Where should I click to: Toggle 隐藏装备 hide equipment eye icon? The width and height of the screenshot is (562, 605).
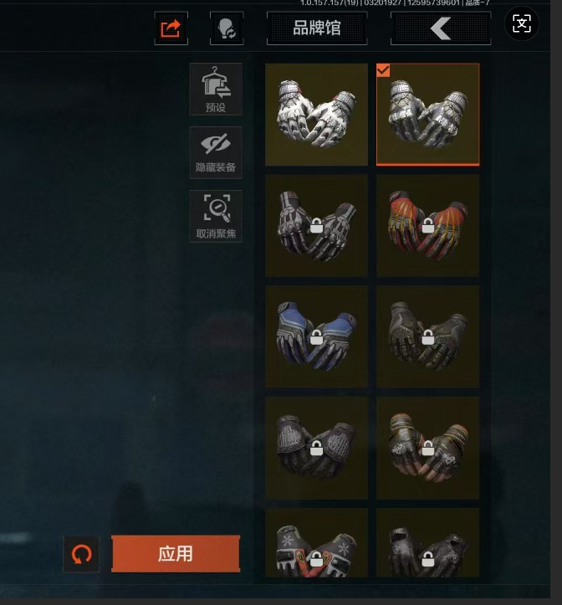[x=216, y=152]
